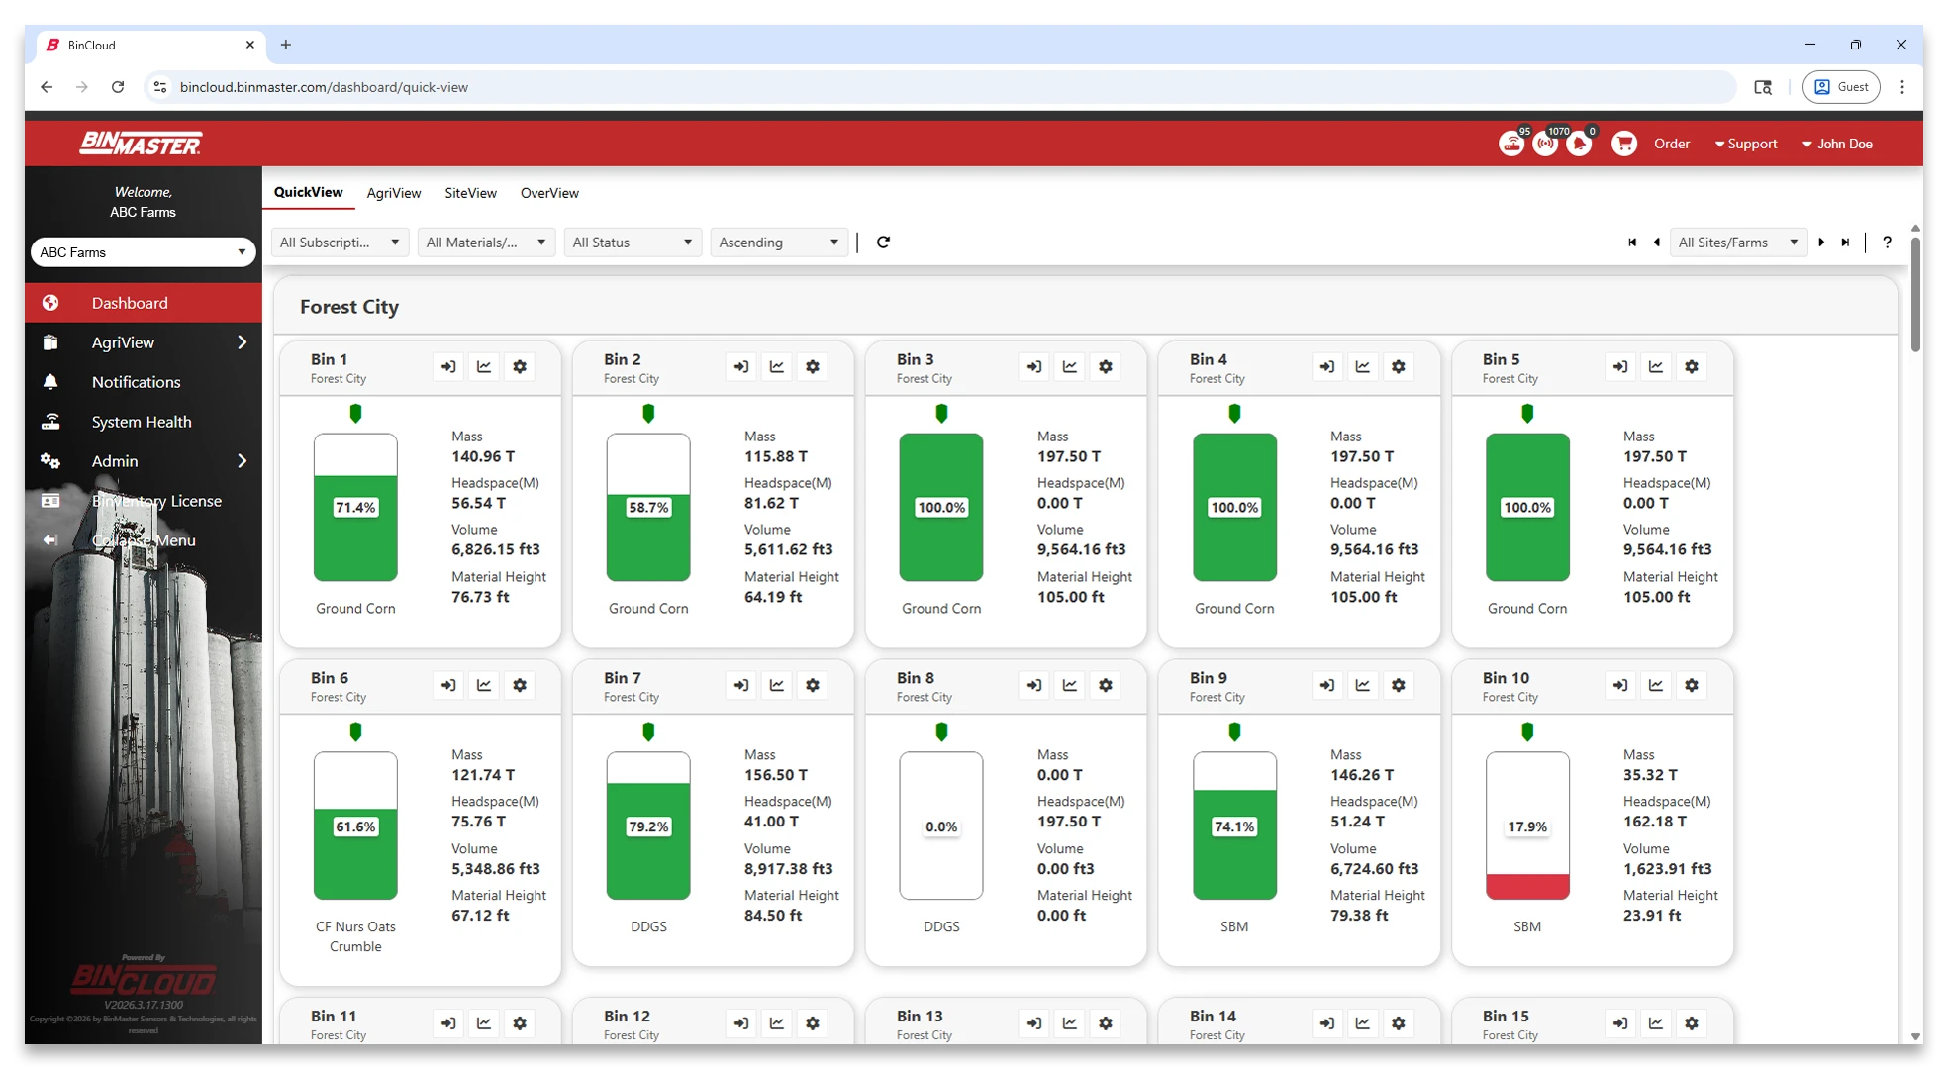This screenshot has height=1069, width=1948.
Task: Open the trend chart for Bin 1
Action: tap(484, 367)
